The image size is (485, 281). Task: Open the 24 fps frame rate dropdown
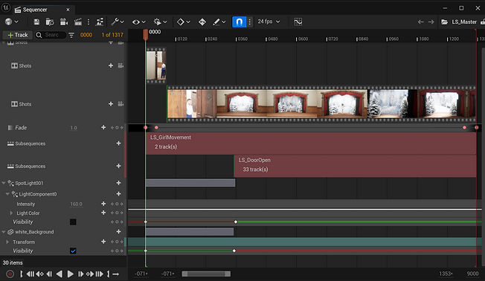click(269, 22)
